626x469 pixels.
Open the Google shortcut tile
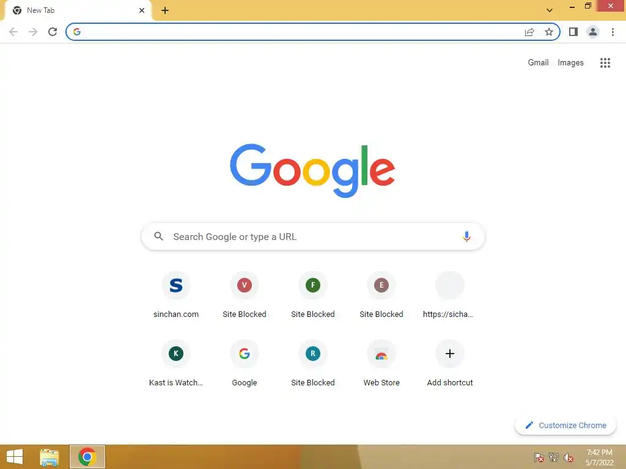point(245,364)
